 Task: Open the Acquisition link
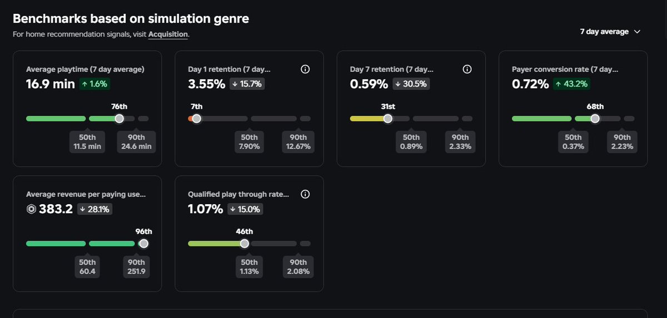pyautogui.click(x=168, y=34)
